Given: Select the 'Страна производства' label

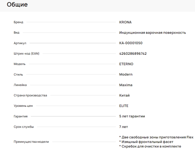Looking at the screenshot, I should (30, 95).
